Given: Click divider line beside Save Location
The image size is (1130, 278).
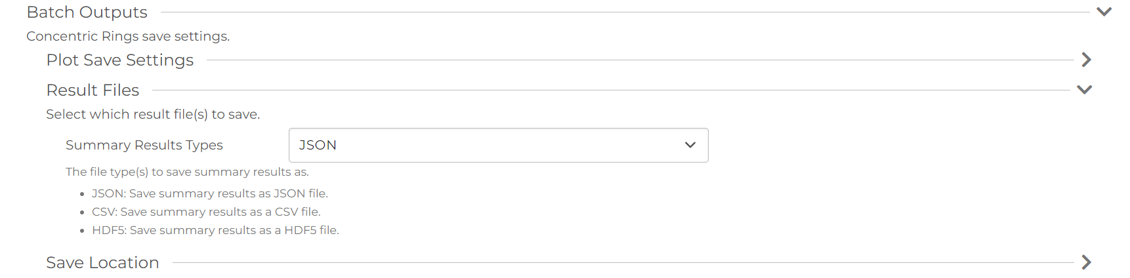Looking at the screenshot, I should coord(623,262).
